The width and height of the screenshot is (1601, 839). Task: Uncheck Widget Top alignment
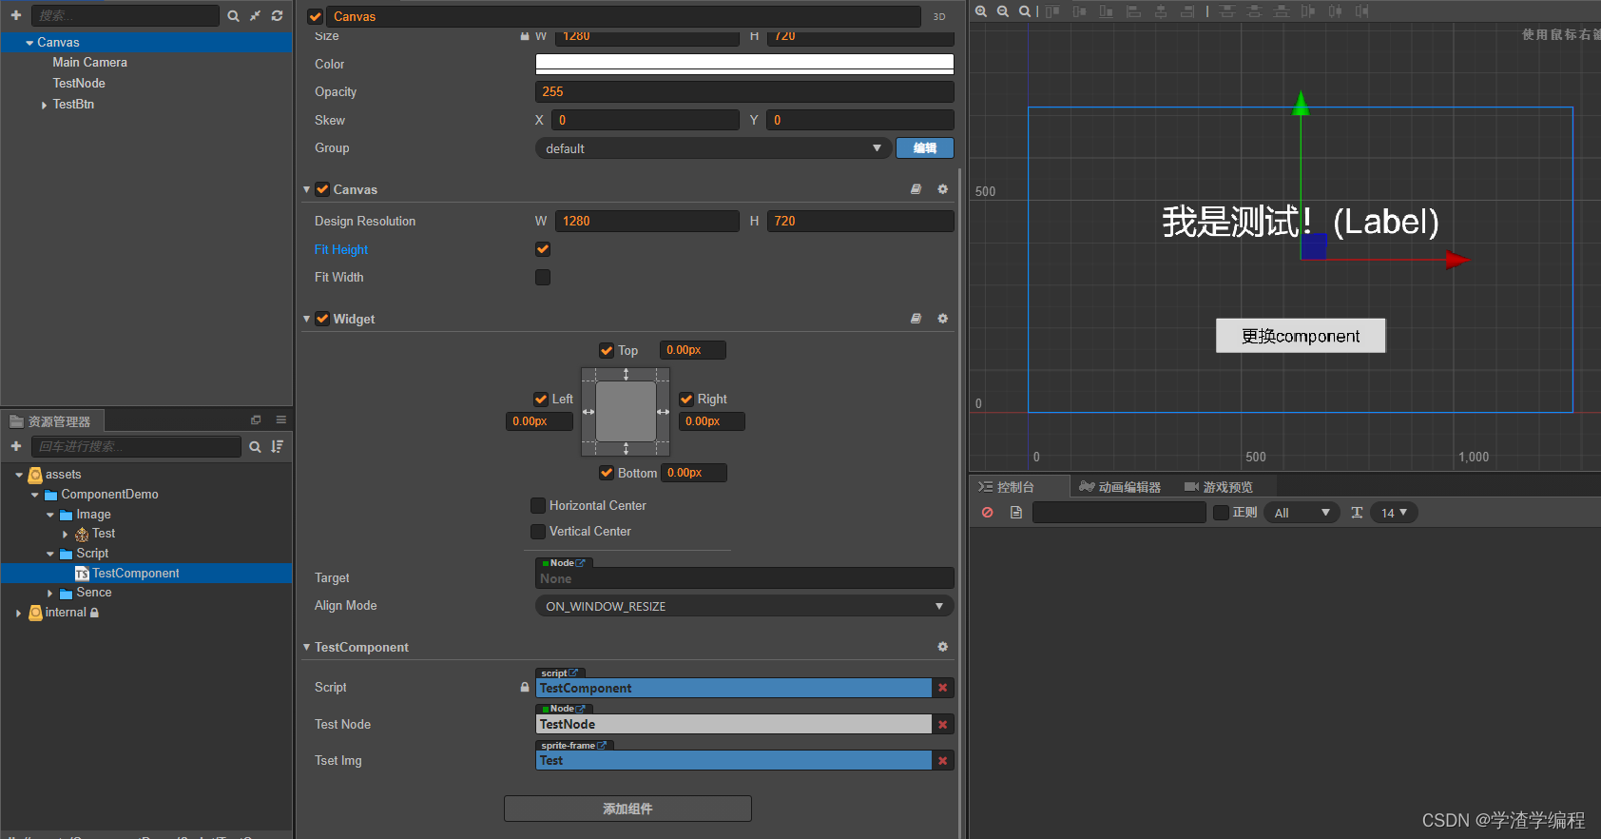point(607,350)
